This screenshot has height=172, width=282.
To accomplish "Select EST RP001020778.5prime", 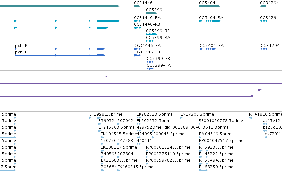I will [x=221, y=121].
